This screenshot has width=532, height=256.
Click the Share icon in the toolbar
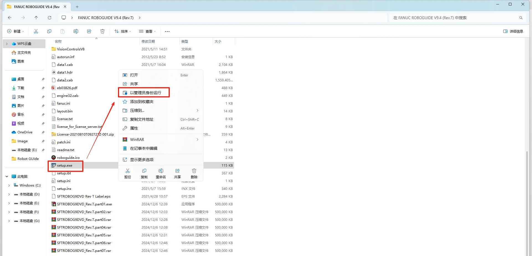tap(89, 31)
